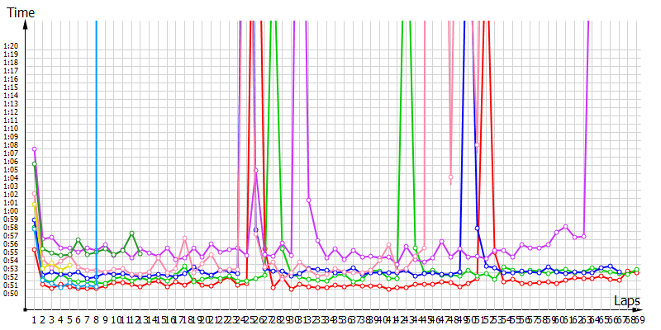Select the dark green peak at lap 12
This screenshot has height=330, width=661.
(131, 233)
